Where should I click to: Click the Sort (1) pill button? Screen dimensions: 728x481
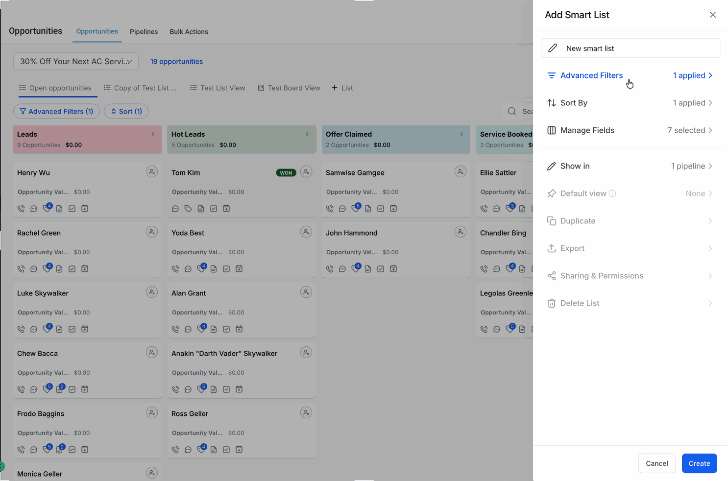[126, 112]
